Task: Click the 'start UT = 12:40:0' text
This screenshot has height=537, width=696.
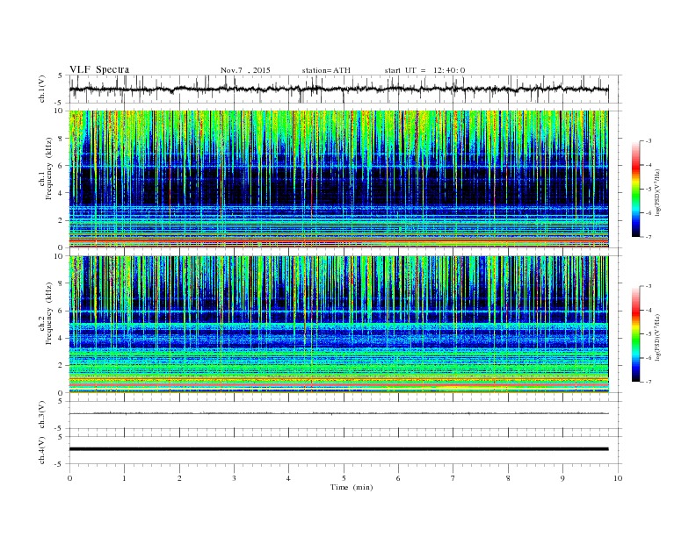Action: pos(424,70)
